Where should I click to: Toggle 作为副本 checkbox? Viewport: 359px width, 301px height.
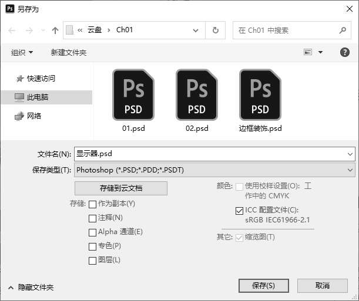pyautogui.click(x=92, y=204)
